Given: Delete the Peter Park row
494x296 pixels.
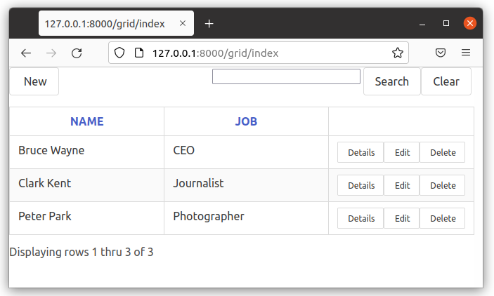Looking at the screenshot, I should coord(443,218).
